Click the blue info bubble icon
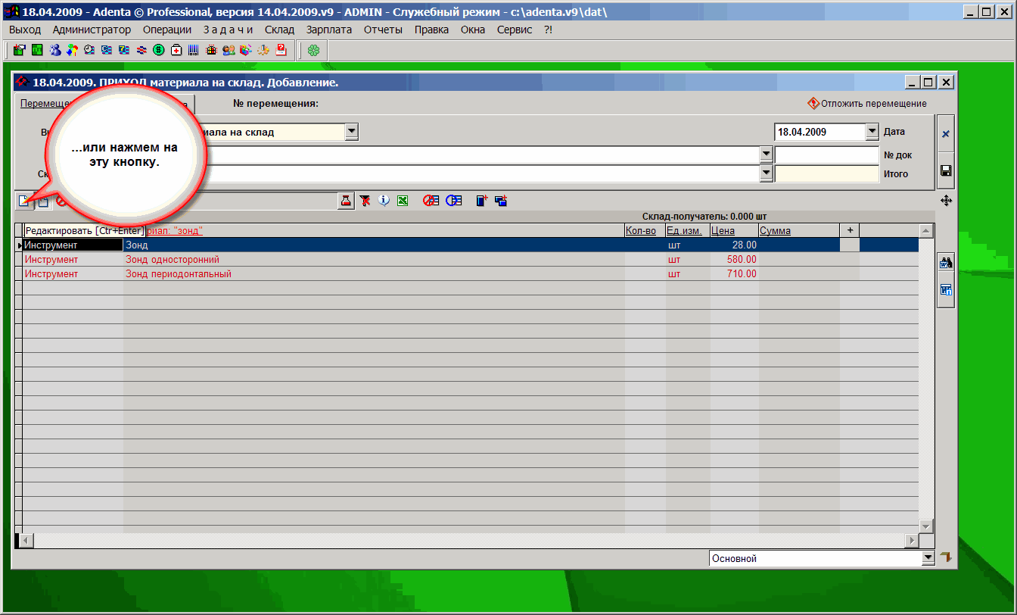 click(384, 201)
